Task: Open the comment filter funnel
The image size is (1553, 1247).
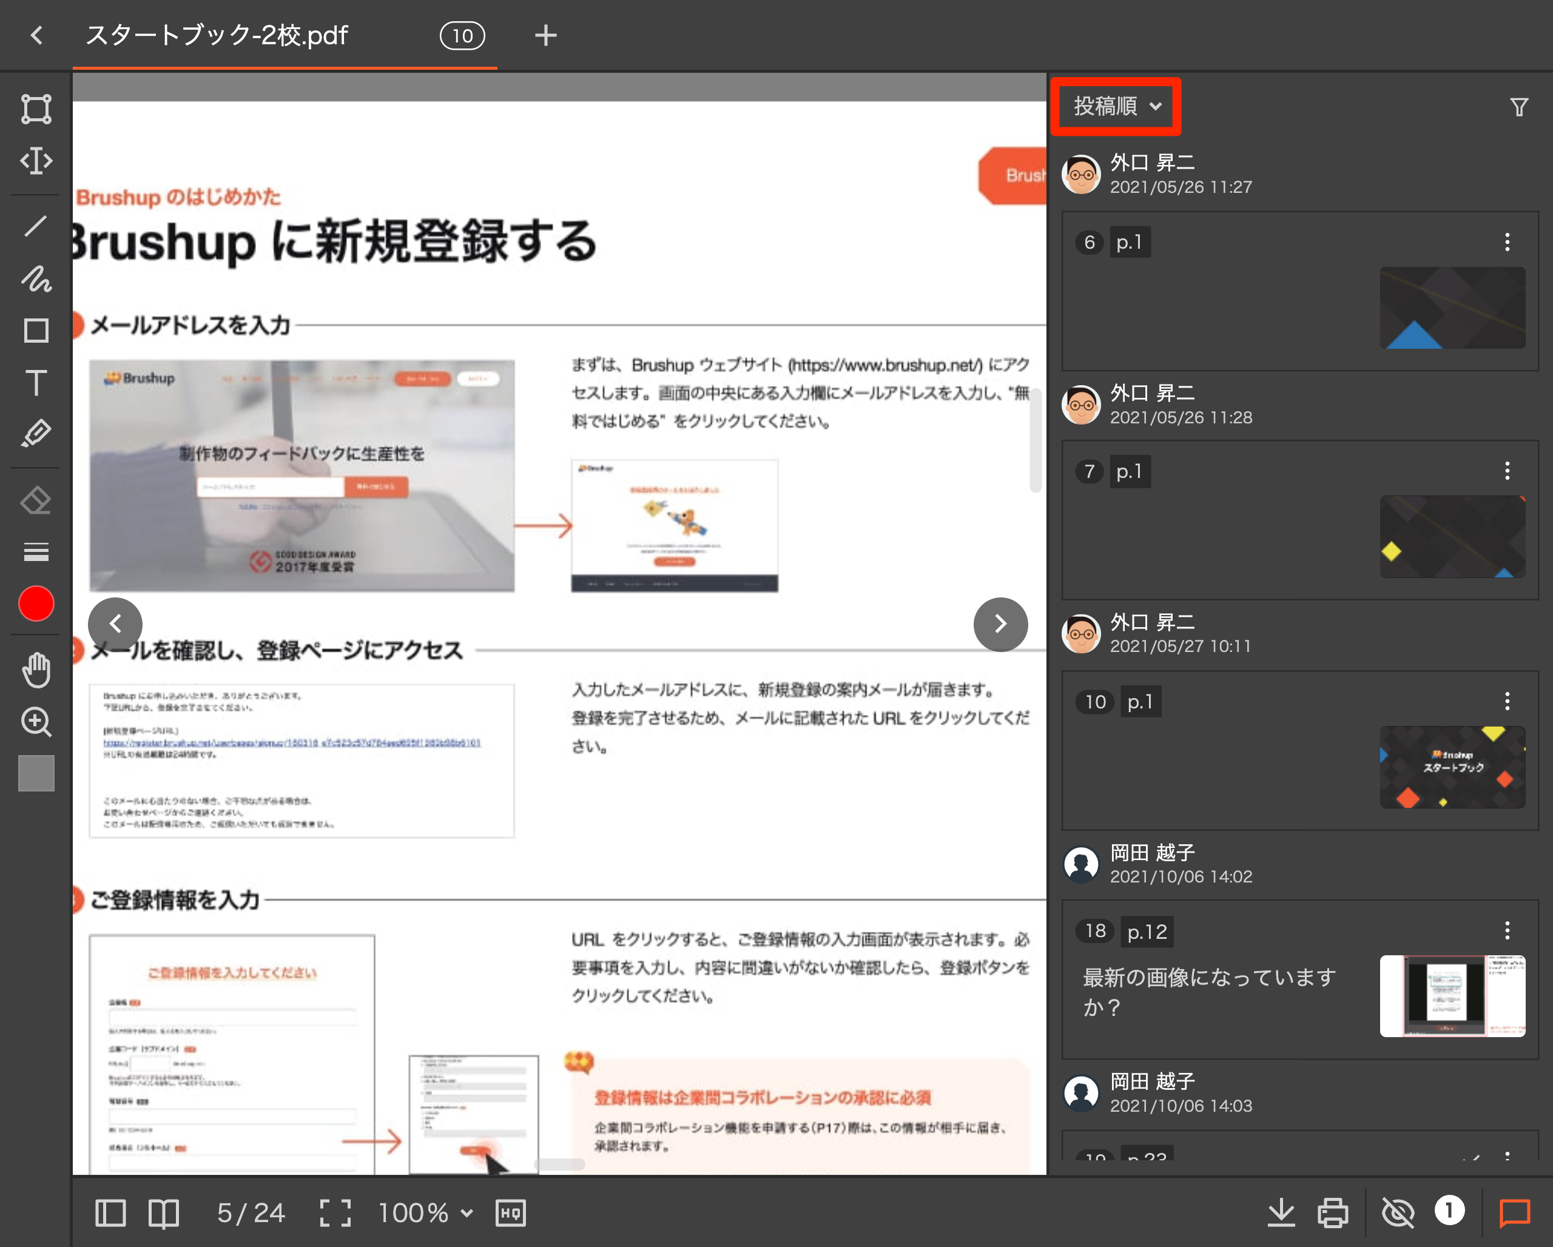Action: (x=1518, y=107)
